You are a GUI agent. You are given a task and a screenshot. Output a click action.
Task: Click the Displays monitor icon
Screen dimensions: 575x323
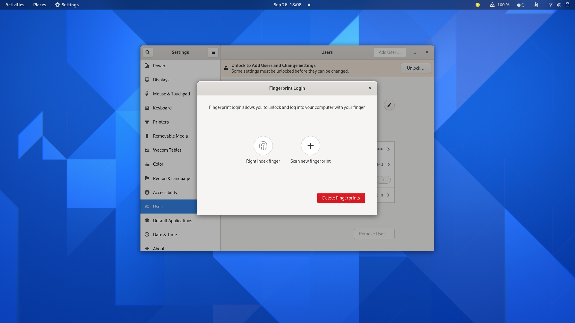pyautogui.click(x=147, y=80)
